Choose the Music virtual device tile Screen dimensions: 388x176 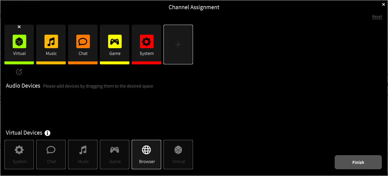click(83, 155)
